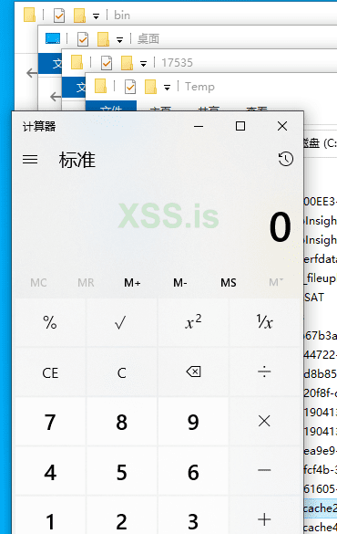Click the backspace delete key
The height and width of the screenshot is (534, 337).
tap(193, 372)
